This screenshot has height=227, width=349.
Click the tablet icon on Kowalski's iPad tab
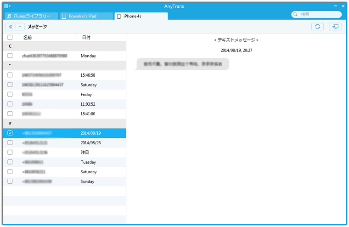64,16
